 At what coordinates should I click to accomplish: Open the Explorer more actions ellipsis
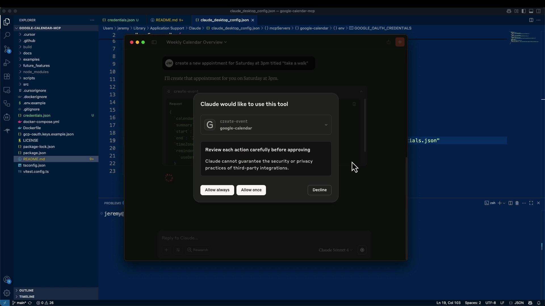coord(92,20)
